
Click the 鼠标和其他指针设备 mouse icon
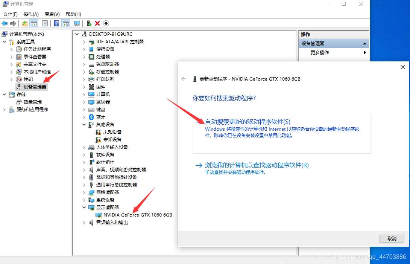(x=91, y=178)
